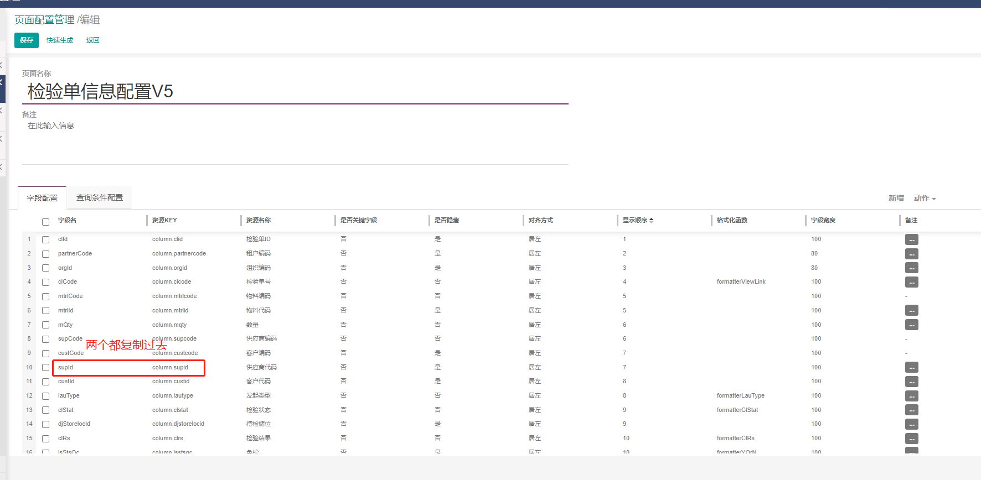Screen dimensions: 981x480
Task: Open the remarks ellipsis icon for orgId row
Action: point(912,268)
